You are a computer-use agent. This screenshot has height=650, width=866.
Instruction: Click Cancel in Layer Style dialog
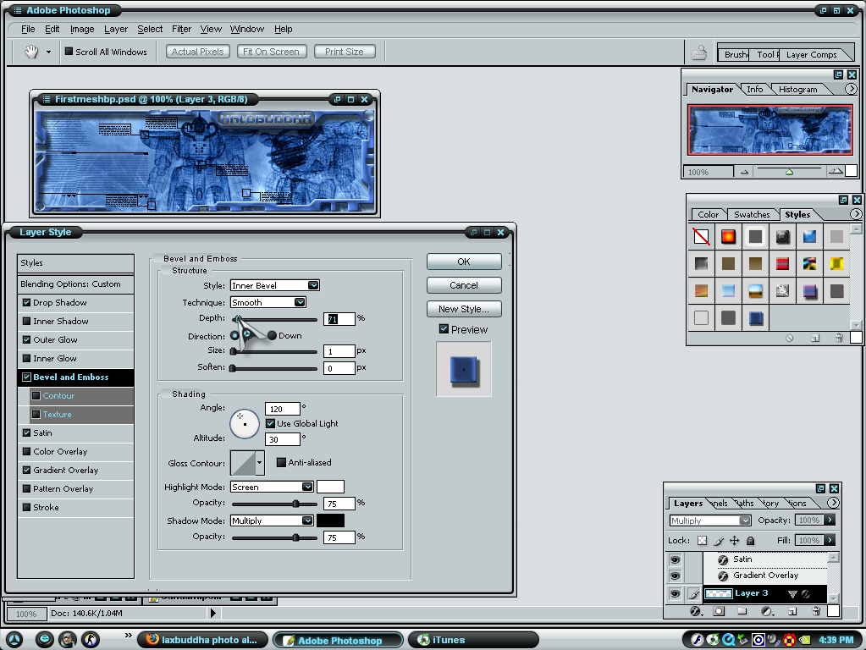point(464,285)
